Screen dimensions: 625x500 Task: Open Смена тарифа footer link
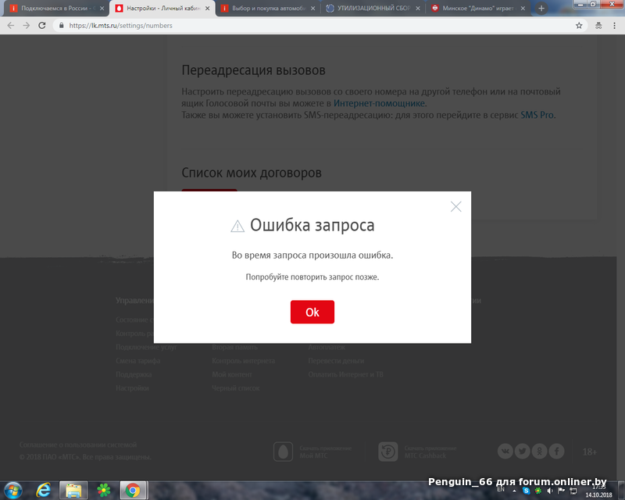click(138, 361)
